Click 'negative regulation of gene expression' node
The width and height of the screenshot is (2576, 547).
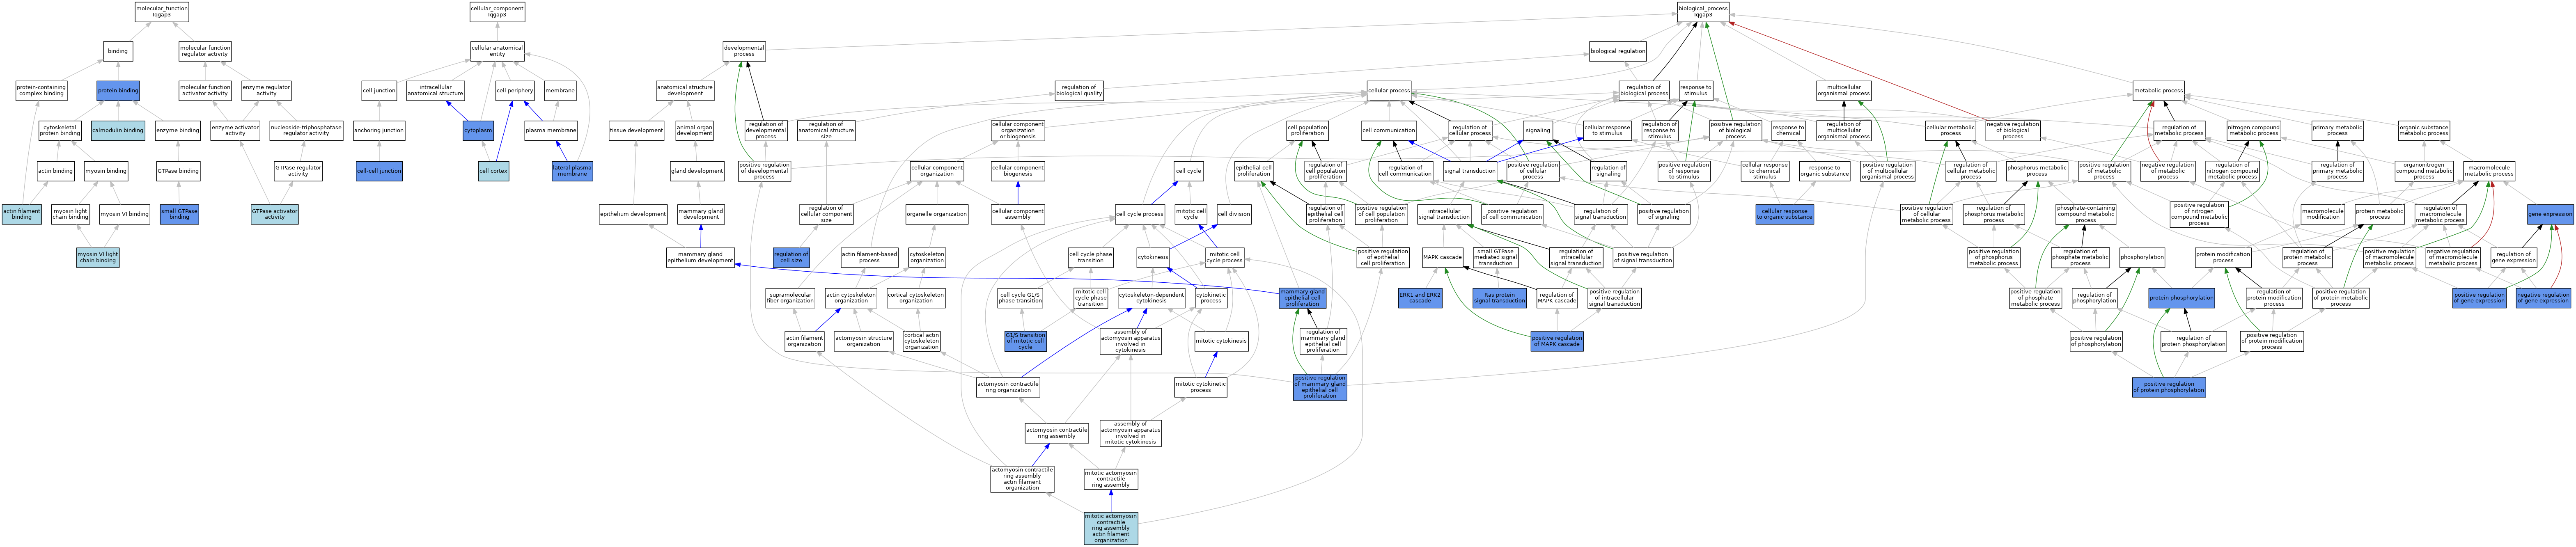click(x=2543, y=298)
